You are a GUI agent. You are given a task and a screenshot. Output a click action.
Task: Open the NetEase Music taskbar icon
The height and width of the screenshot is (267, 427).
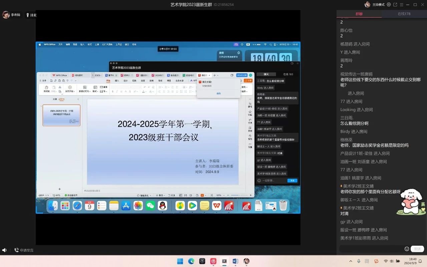(x=213, y=261)
